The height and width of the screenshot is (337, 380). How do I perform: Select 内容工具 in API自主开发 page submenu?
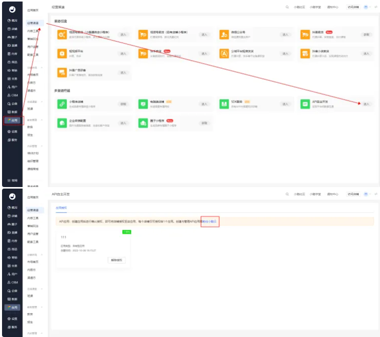pos(32,218)
